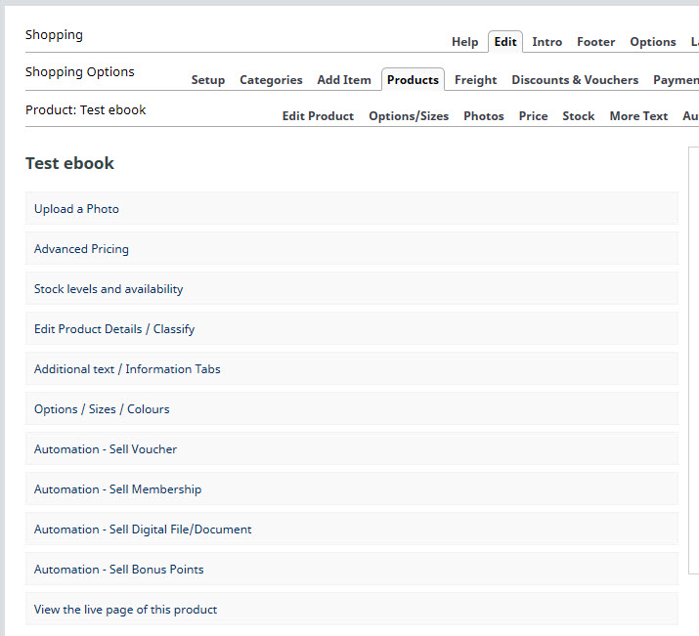Open Stock levels and availability
This screenshot has width=699, height=636.
point(109,289)
